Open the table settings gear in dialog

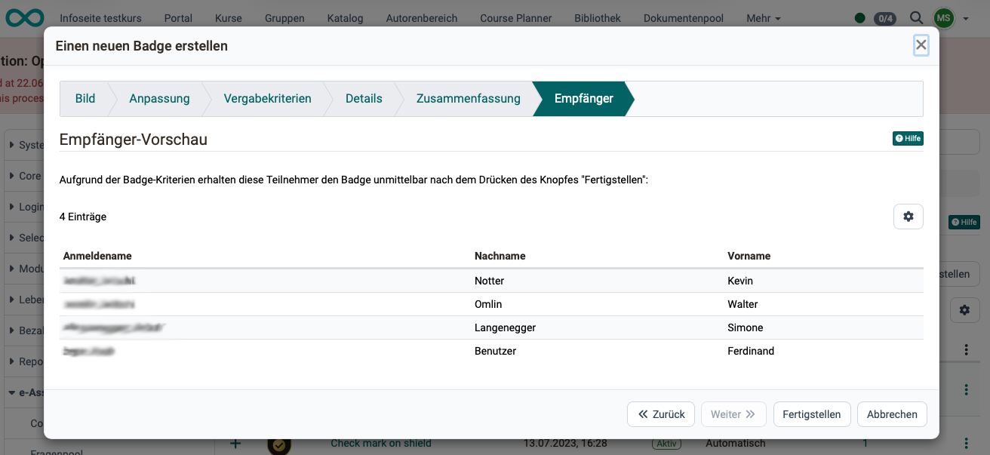(x=909, y=217)
